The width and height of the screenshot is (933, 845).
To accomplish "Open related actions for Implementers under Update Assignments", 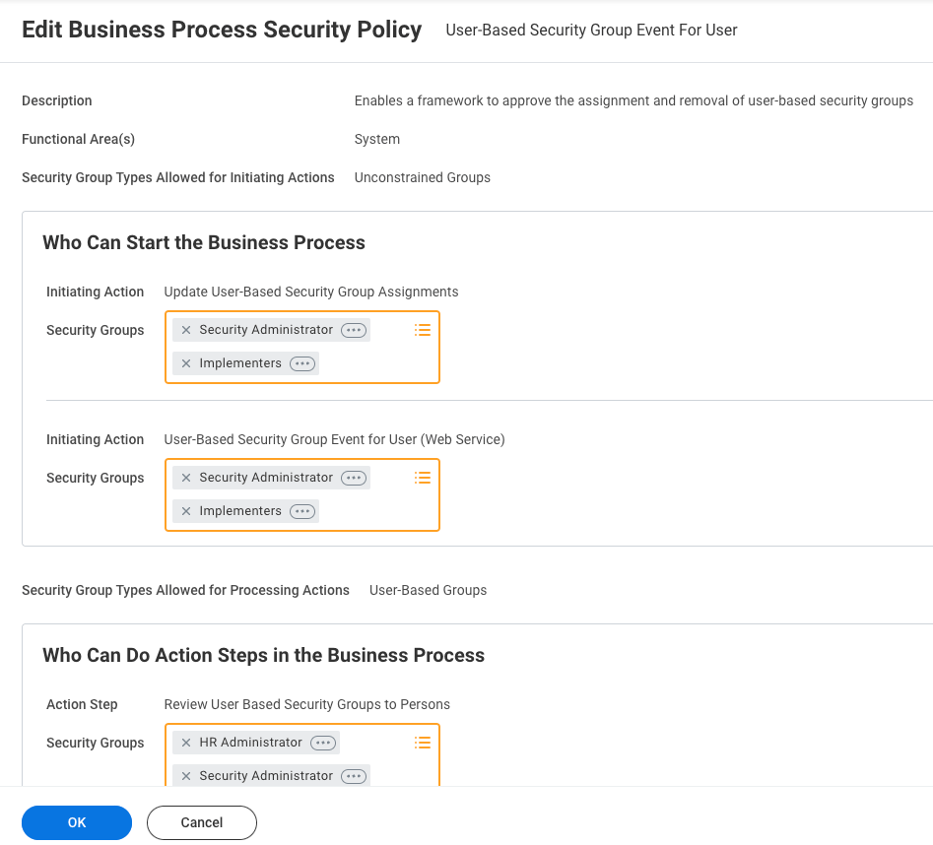I will pos(302,363).
